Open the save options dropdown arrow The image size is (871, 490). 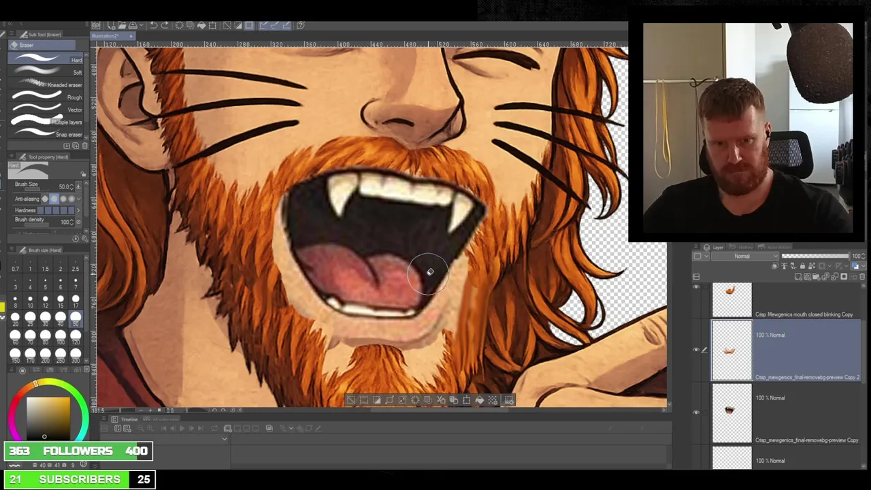[x=142, y=25]
